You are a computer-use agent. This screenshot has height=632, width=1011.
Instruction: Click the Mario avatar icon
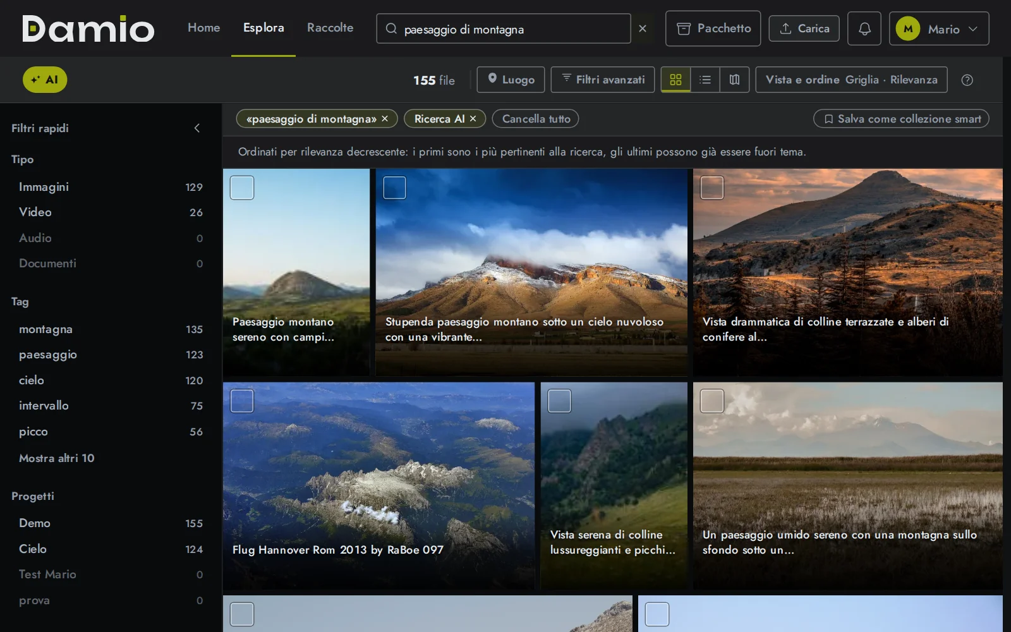[x=908, y=28]
